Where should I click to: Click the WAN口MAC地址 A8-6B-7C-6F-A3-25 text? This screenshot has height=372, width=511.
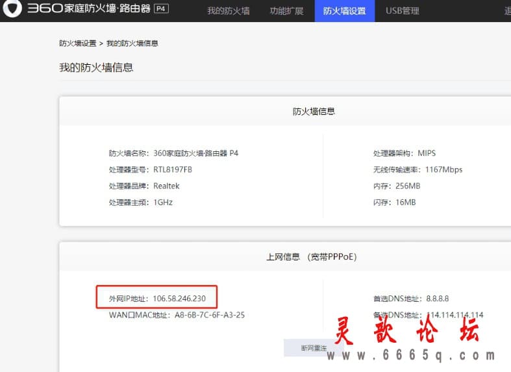click(x=177, y=315)
